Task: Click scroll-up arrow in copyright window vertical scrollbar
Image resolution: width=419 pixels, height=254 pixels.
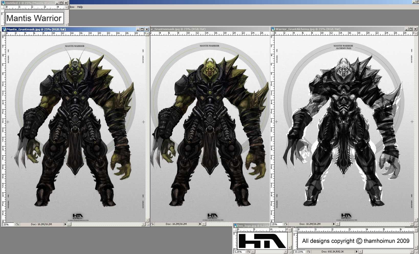Action: point(416,230)
